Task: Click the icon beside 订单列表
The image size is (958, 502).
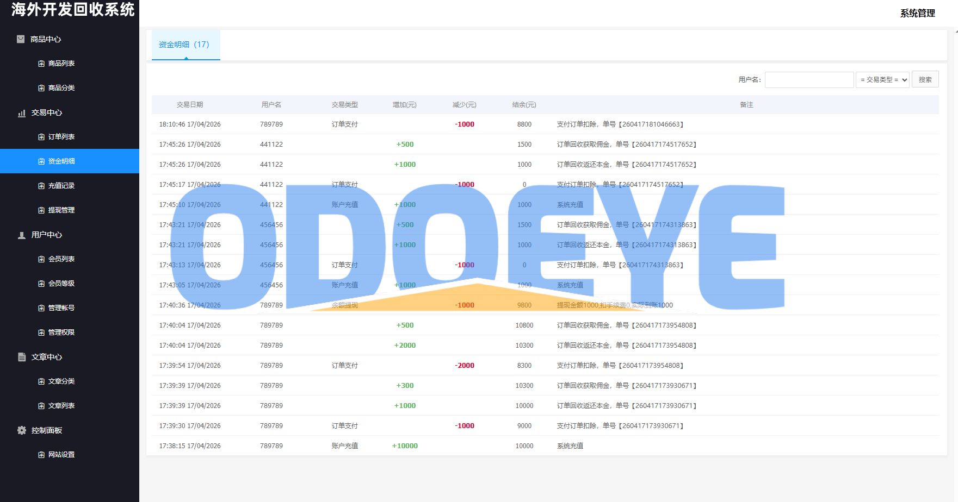Action: 41,137
